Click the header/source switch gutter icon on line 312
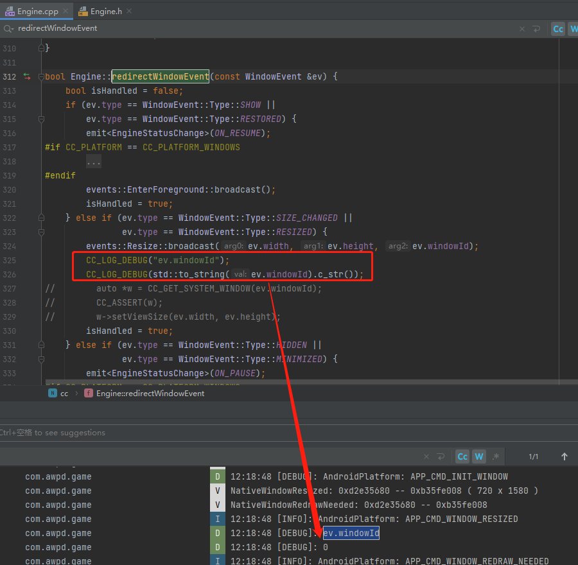The image size is (578, 565). [27, 76]
